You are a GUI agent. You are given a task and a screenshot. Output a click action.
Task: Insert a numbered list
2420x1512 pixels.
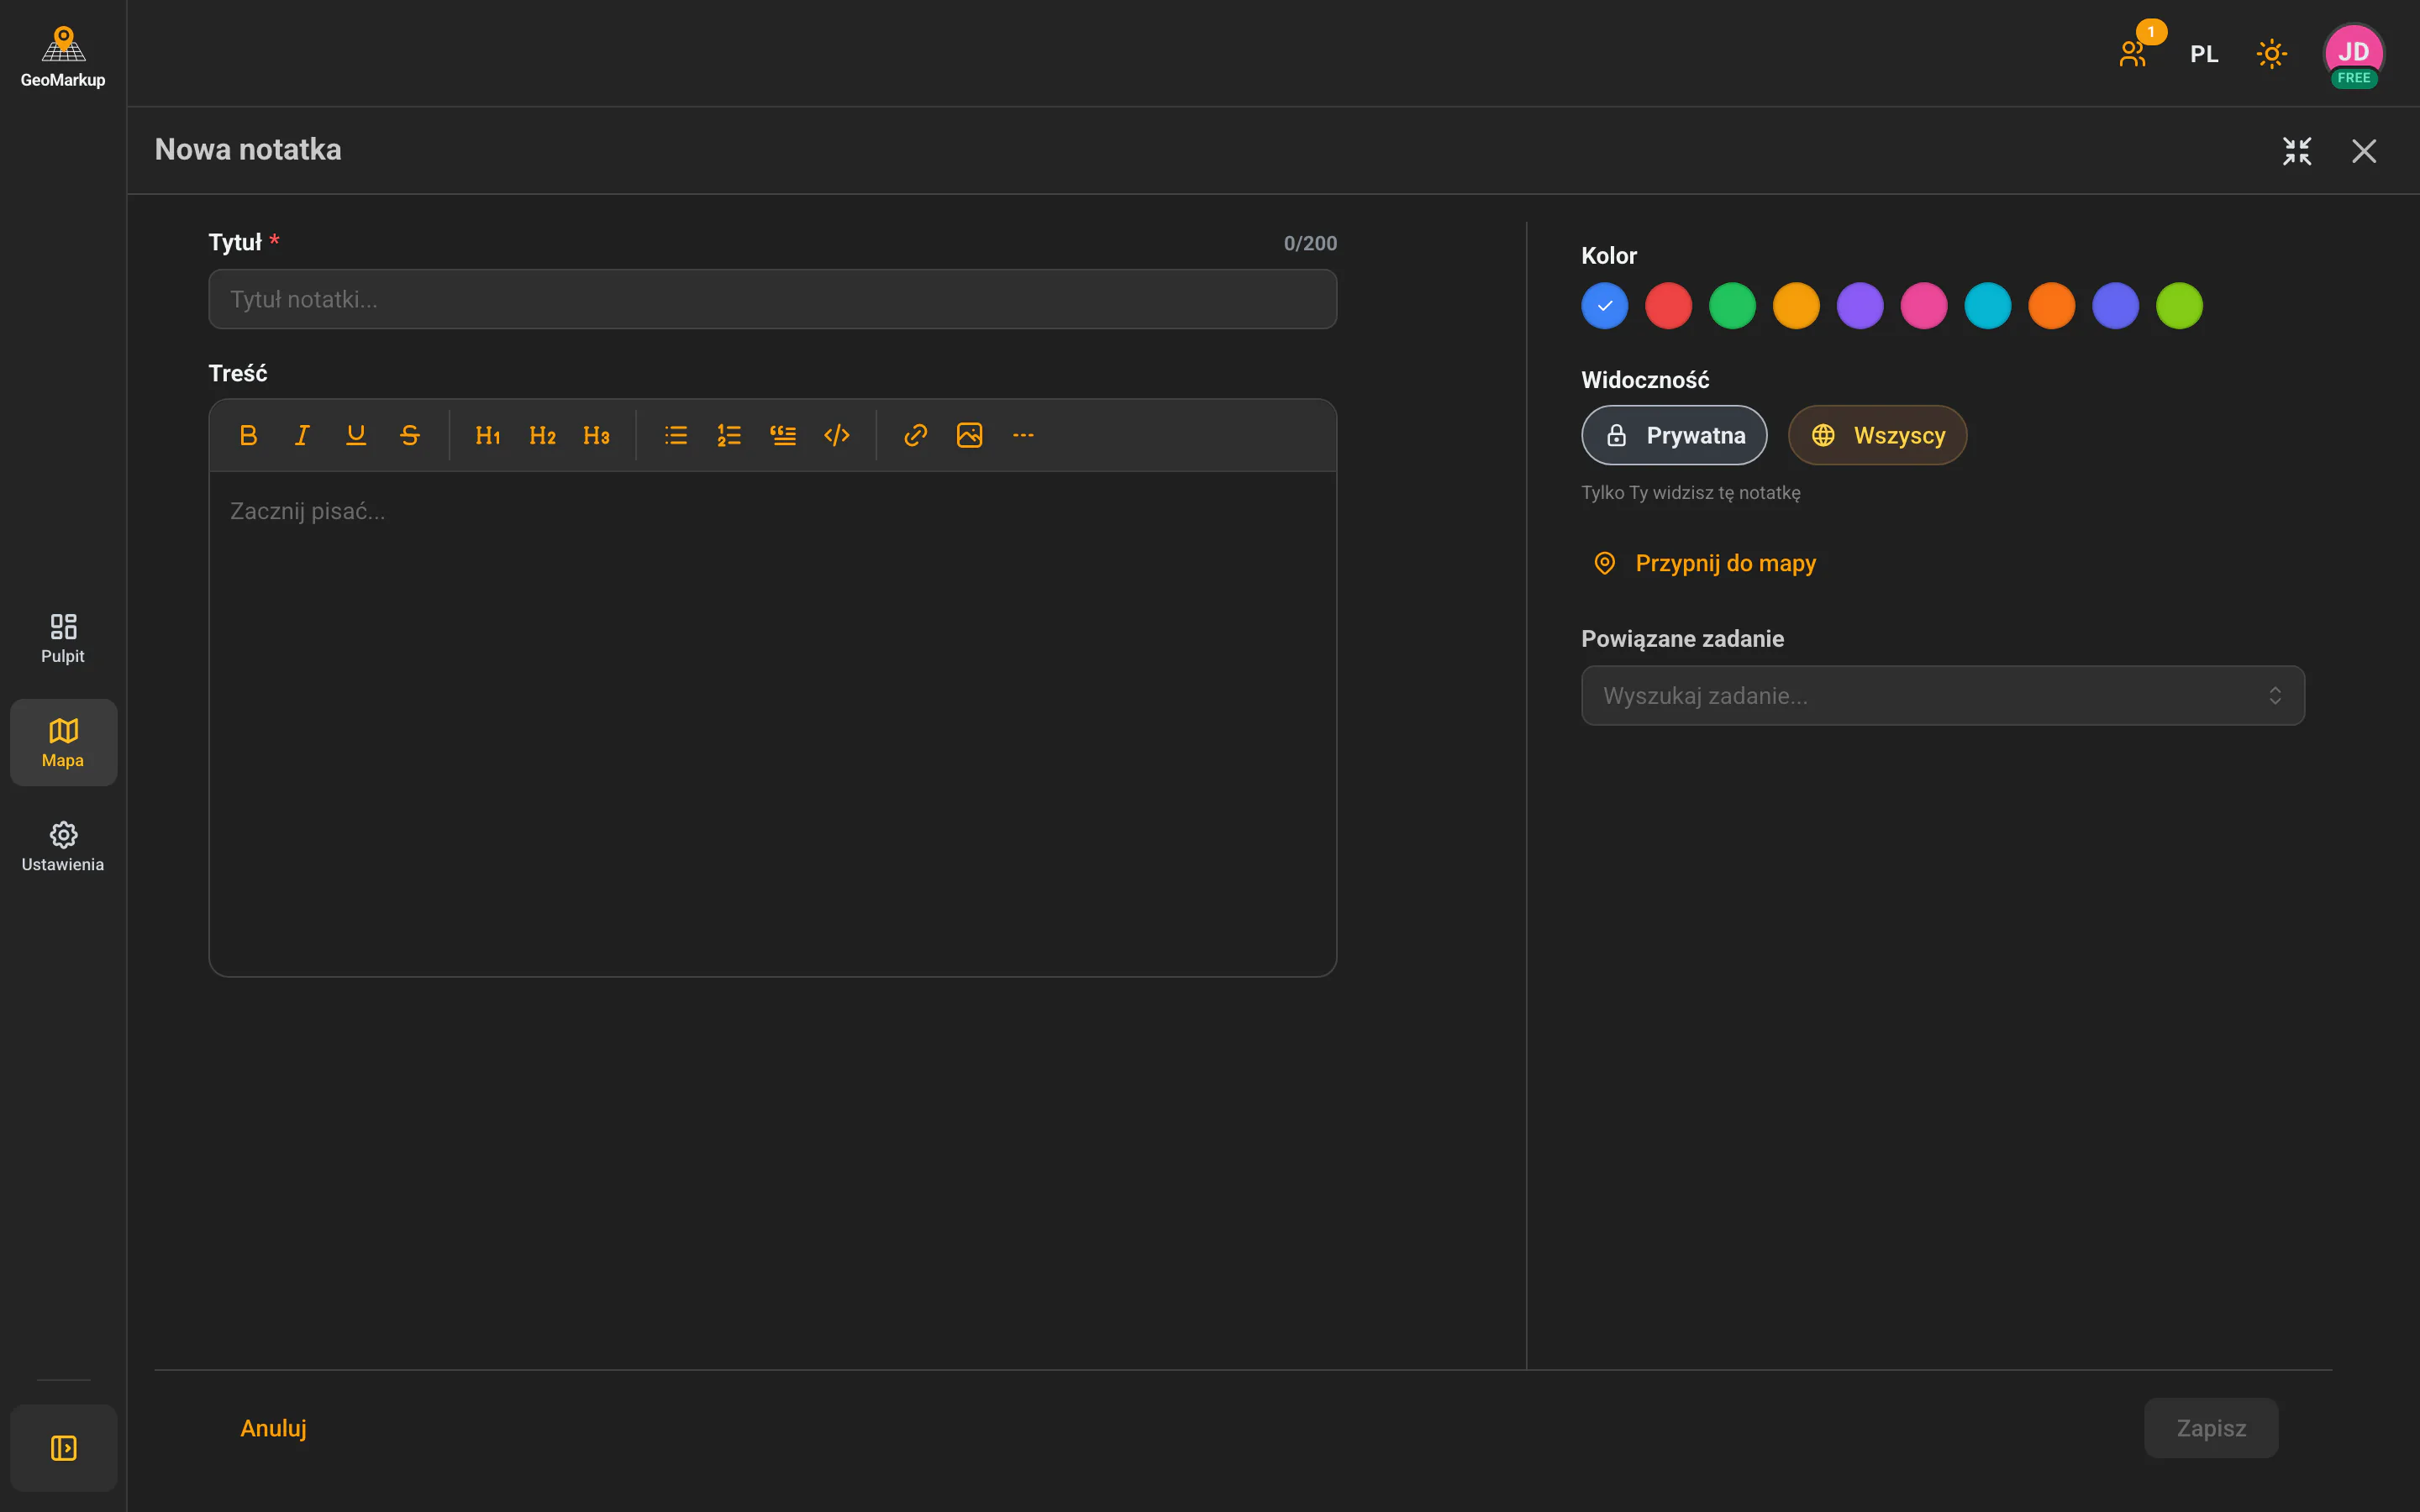point(729,435)
